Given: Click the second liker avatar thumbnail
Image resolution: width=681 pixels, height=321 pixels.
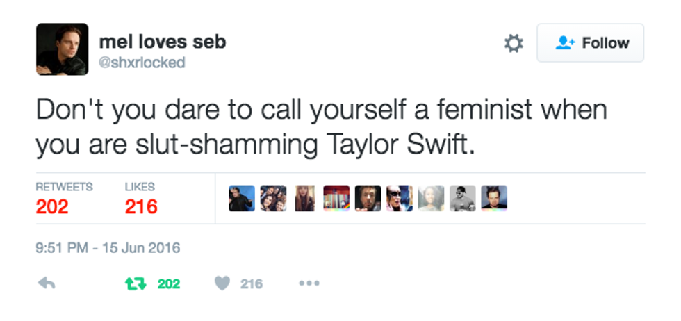Looking at the screenshot, I should point(273,198).
